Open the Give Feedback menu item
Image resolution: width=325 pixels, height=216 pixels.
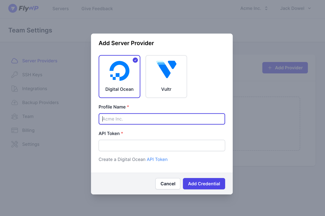(x=97, y=9)
